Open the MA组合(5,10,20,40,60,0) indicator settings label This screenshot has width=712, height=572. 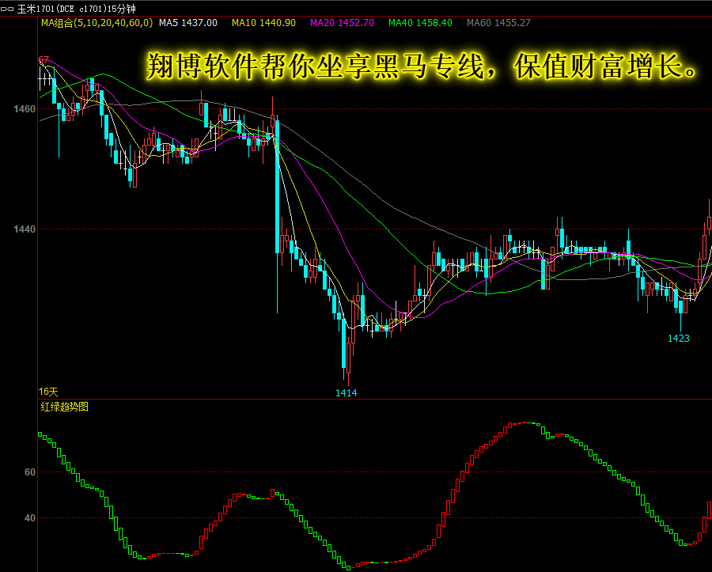(97, 23)
